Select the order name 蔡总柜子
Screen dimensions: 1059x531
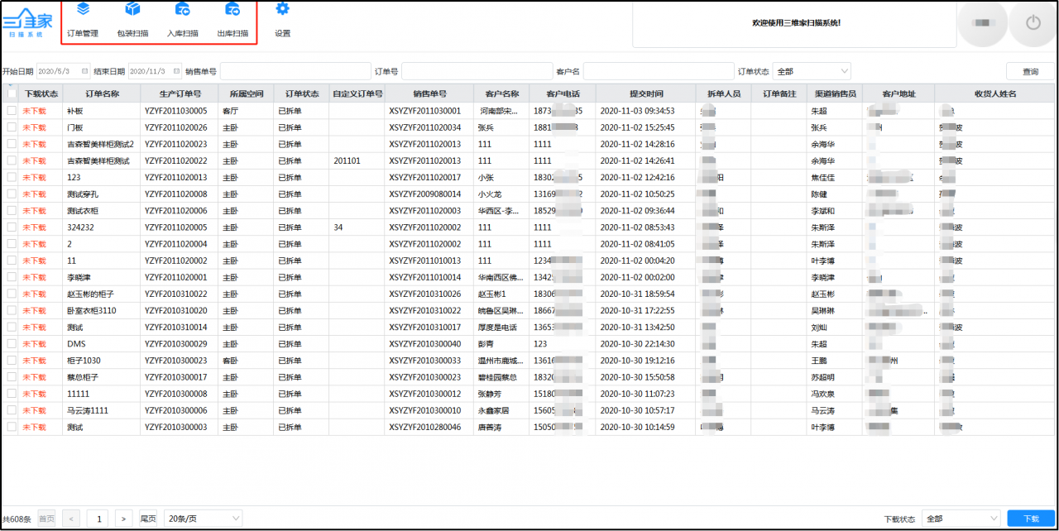83,377
